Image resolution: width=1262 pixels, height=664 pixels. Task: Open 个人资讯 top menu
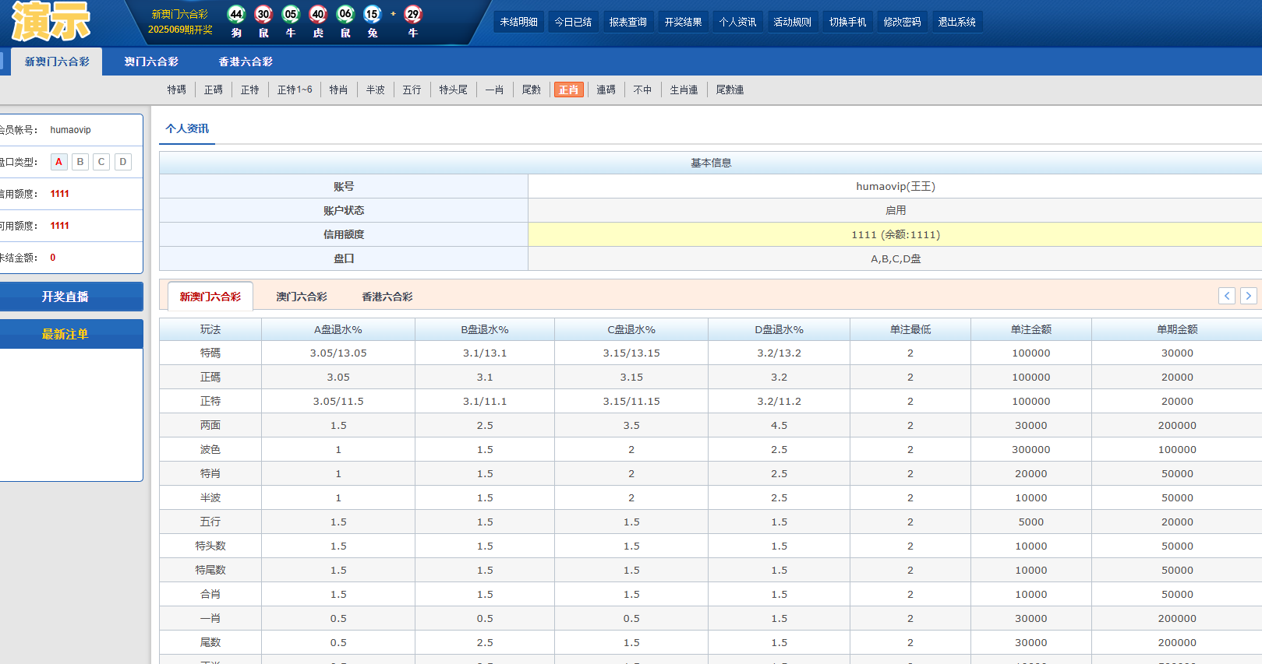(x=738, y=22)
